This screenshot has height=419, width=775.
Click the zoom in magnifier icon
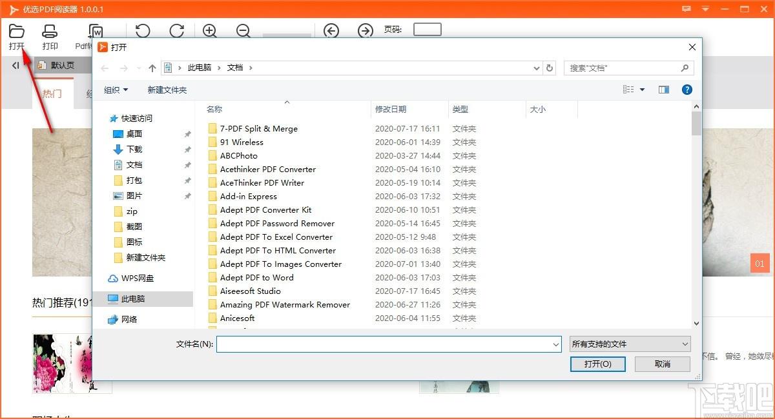pos(210,31)
